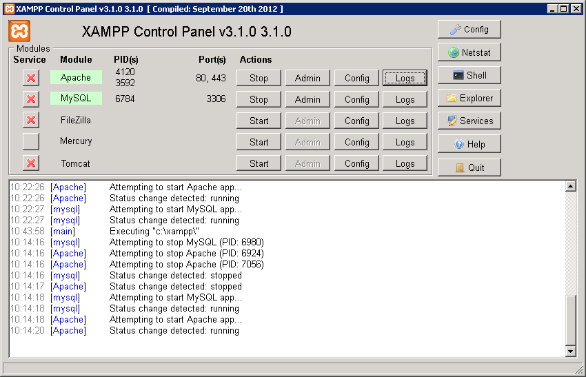The image size is (586, 377).
Task: Open Apache Config options
Action: pos(356,78)
